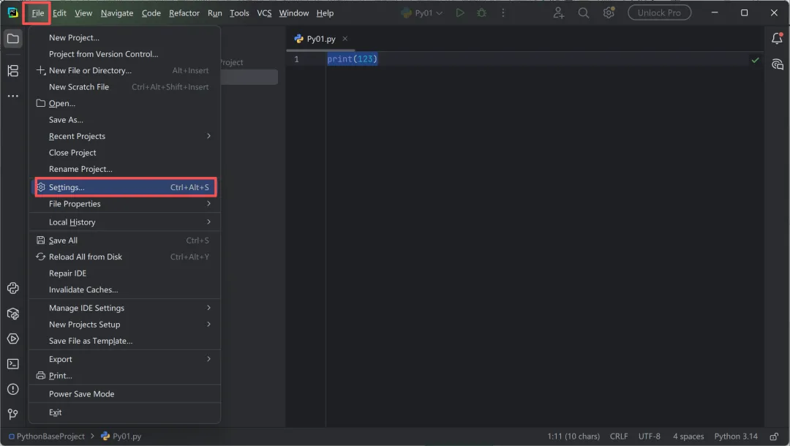
Task: Open the Run menu
Action: 214,13
